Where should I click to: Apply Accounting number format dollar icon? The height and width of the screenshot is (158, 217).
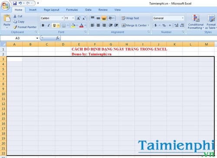pos(155,26)
